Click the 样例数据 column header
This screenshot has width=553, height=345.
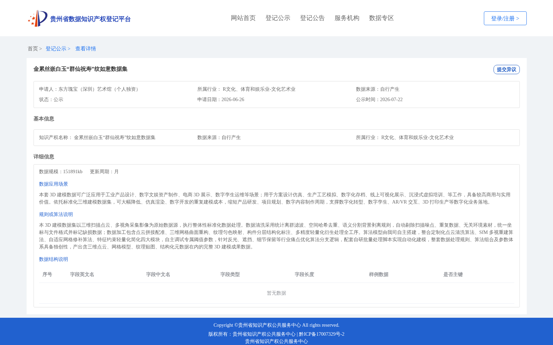pyautogui.click(x=379, y=274)
